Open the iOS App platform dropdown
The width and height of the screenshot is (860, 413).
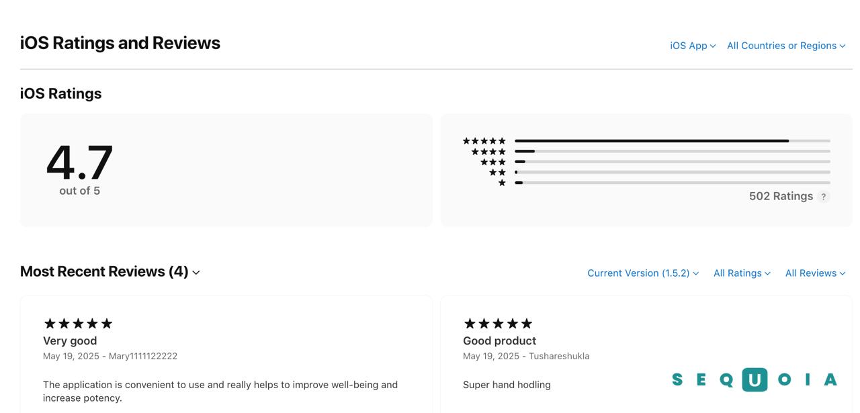pyautogui.click(x=693, y=46)
